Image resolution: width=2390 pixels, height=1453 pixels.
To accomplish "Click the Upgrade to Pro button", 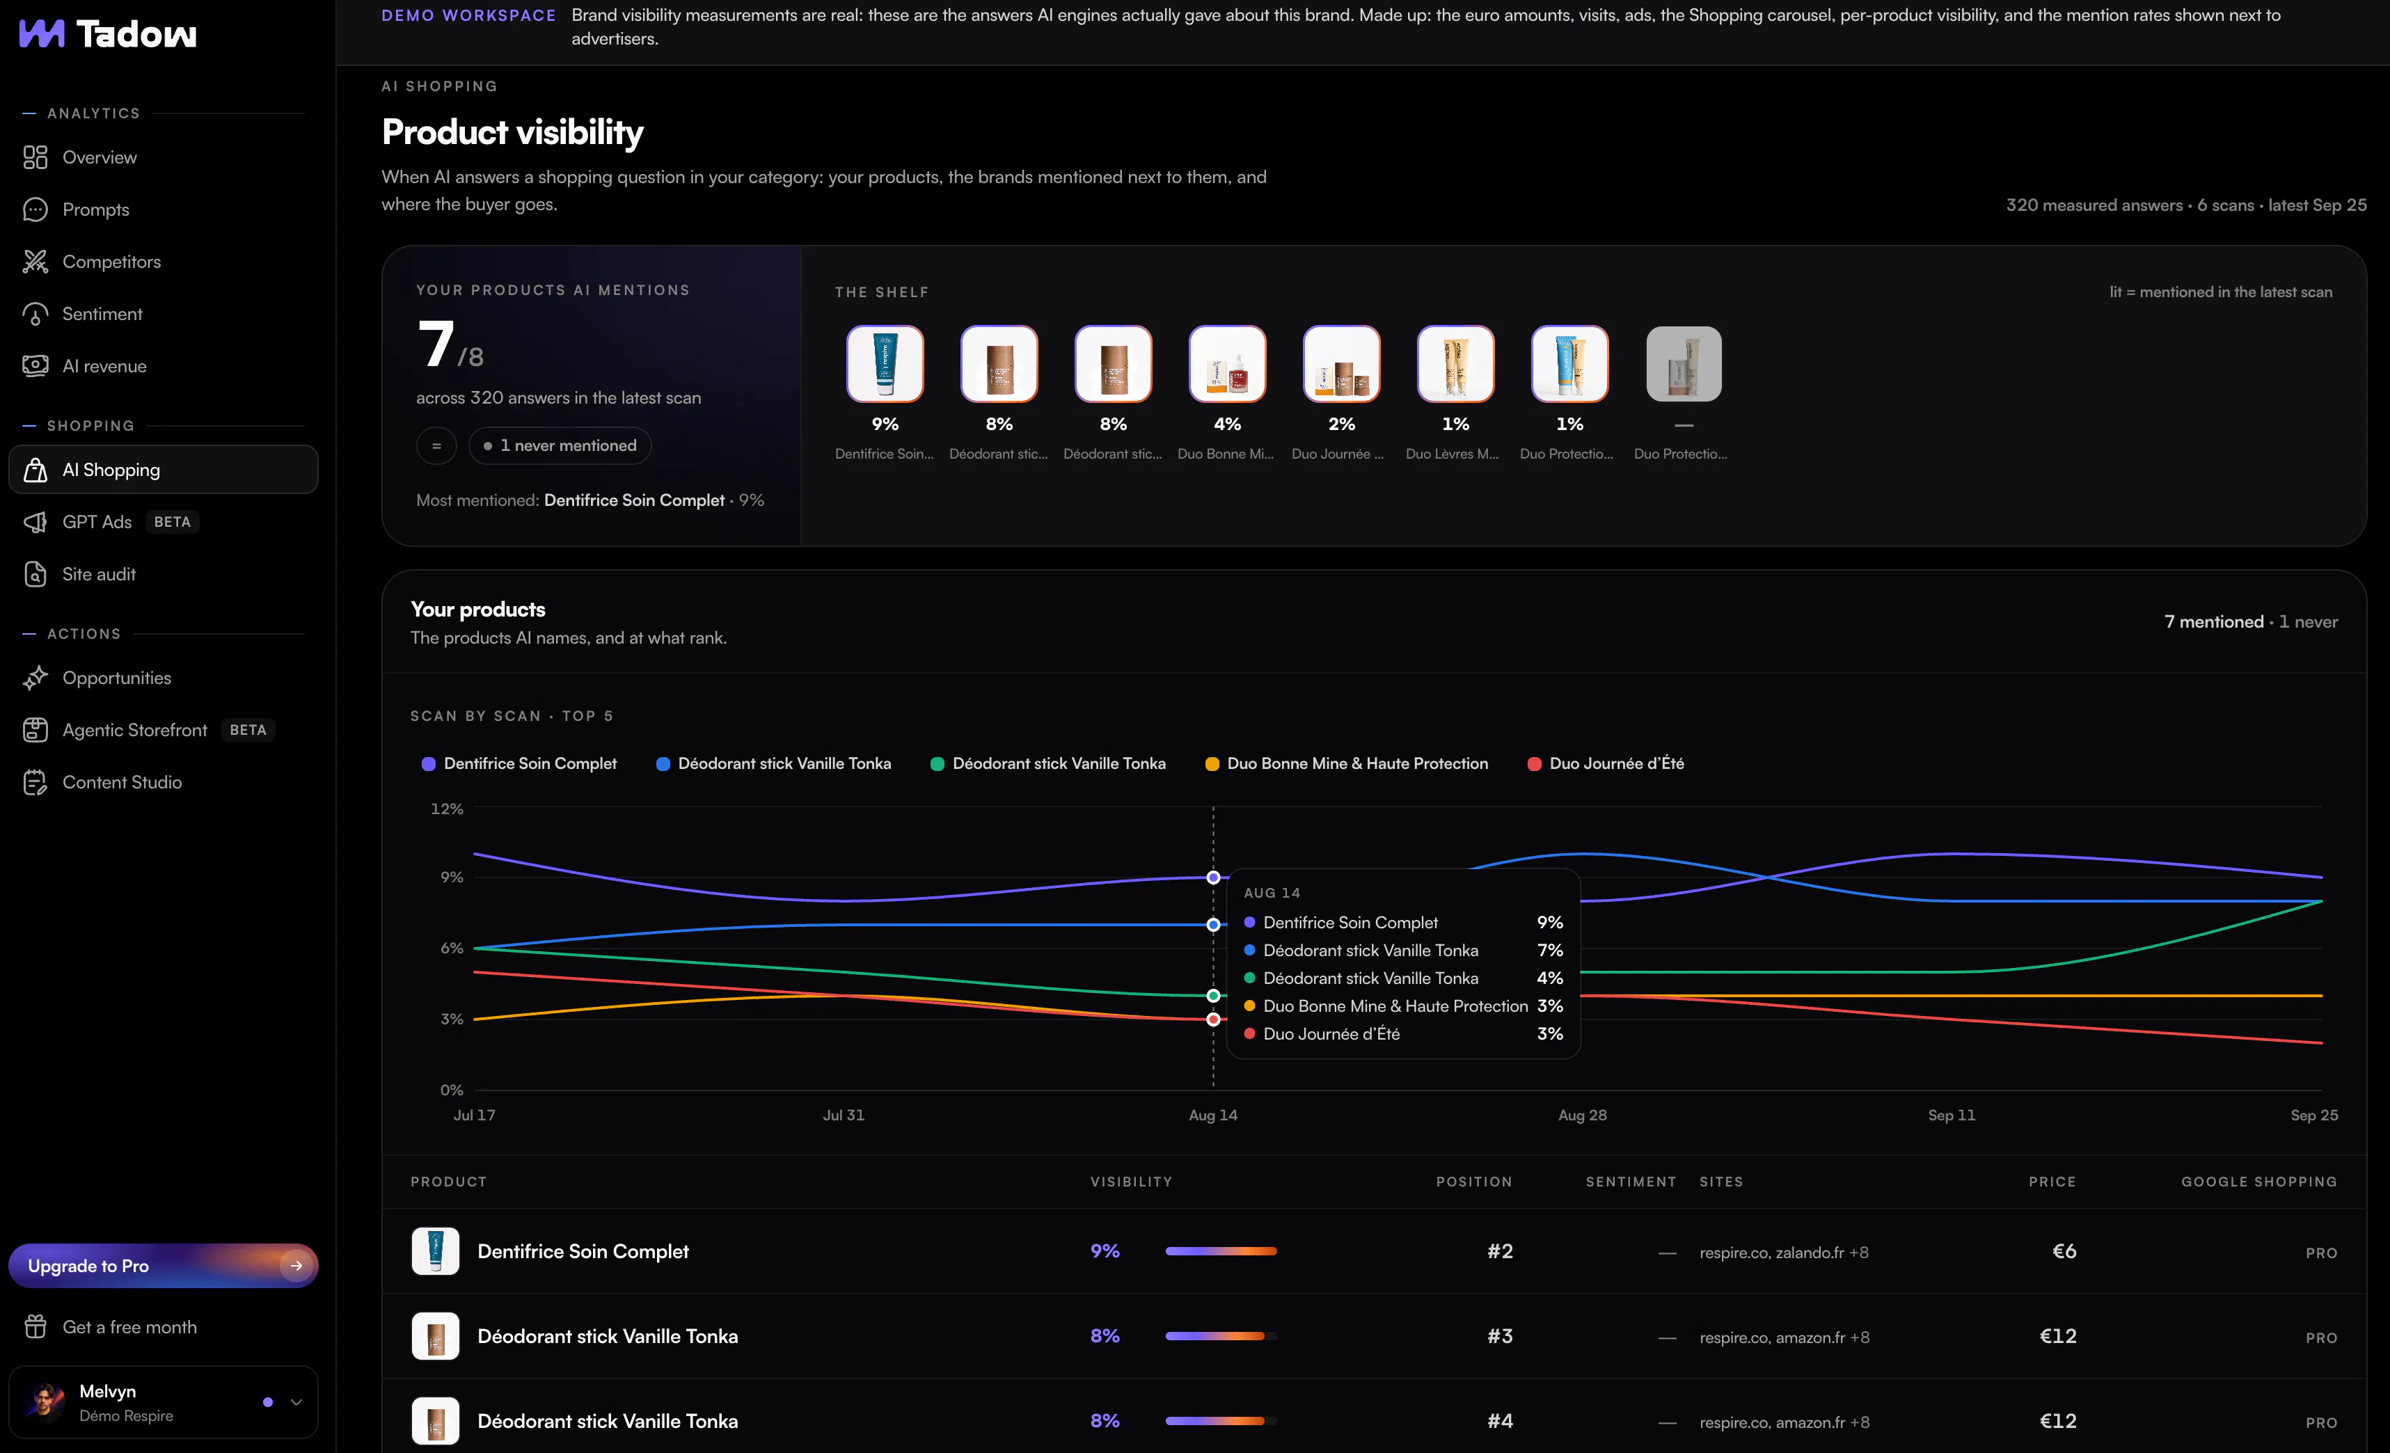I will pos(163,1266).
